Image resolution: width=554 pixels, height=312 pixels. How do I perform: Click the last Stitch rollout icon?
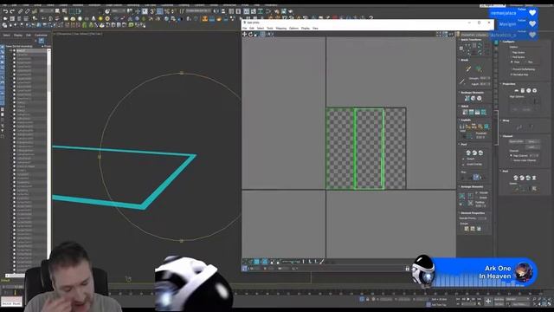tap(483, 112)
